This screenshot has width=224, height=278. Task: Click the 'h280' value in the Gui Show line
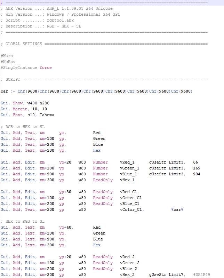[44, 103]
